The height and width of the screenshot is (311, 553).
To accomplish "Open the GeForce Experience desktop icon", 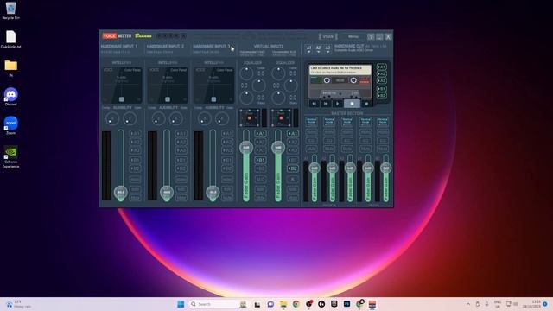I will coord(11,156).
